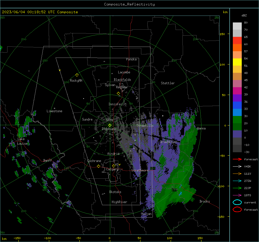The width and height of the screenshot is (259, 242).
Task: Click the 54 dBZ yellow color swatch
Action: coord(237,62)
